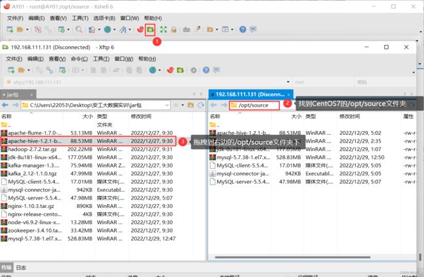Click the speech bubble icon in Xshell toolbar
Image resolution: width=424 pixels, height=277 pixels.
pyautogui.click(x=253, y=29)
